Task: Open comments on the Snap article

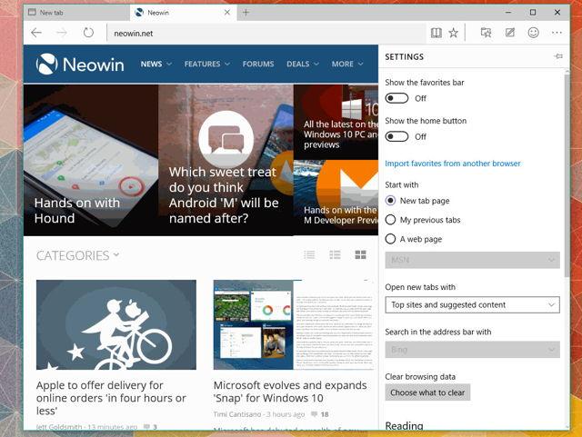Action: point(320,414)
